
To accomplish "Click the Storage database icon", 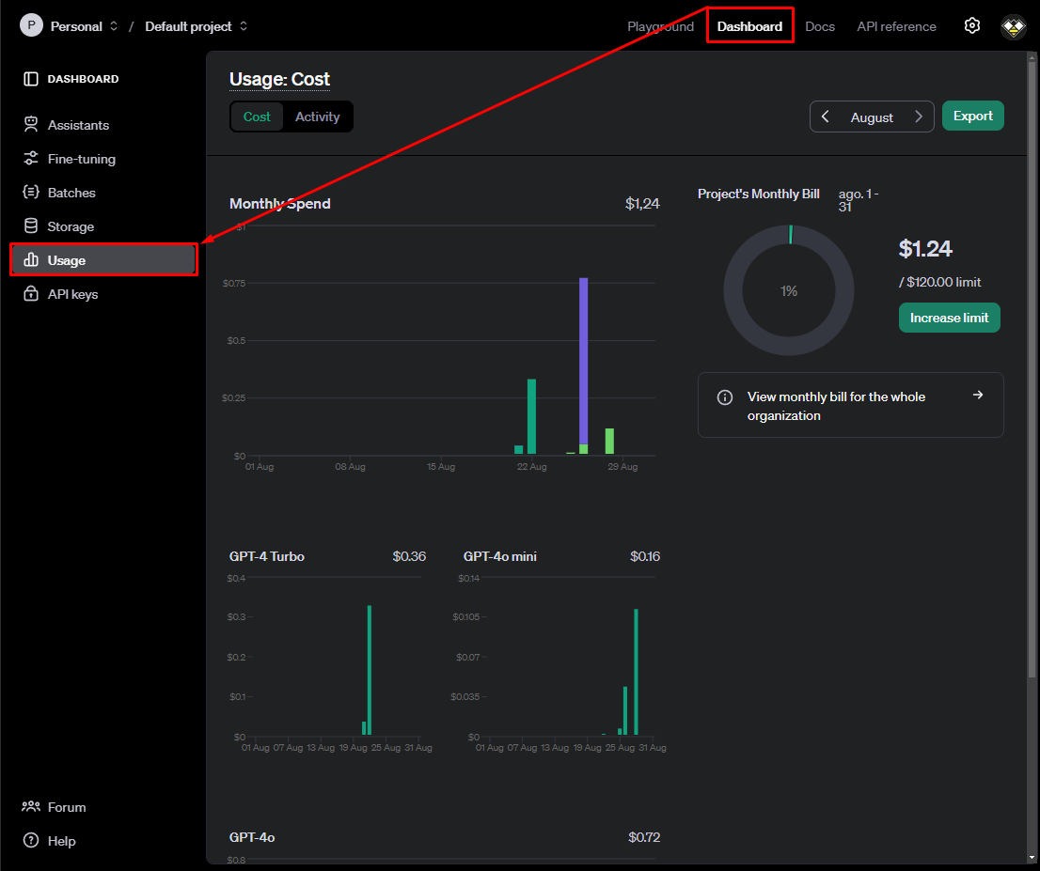I will (x=30, y=226).
